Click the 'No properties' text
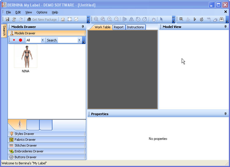The width and height of the screenshot is (230, 167). pos(158,139)
